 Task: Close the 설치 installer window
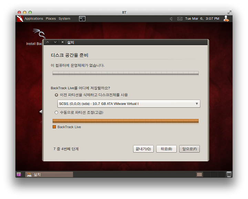62,42
